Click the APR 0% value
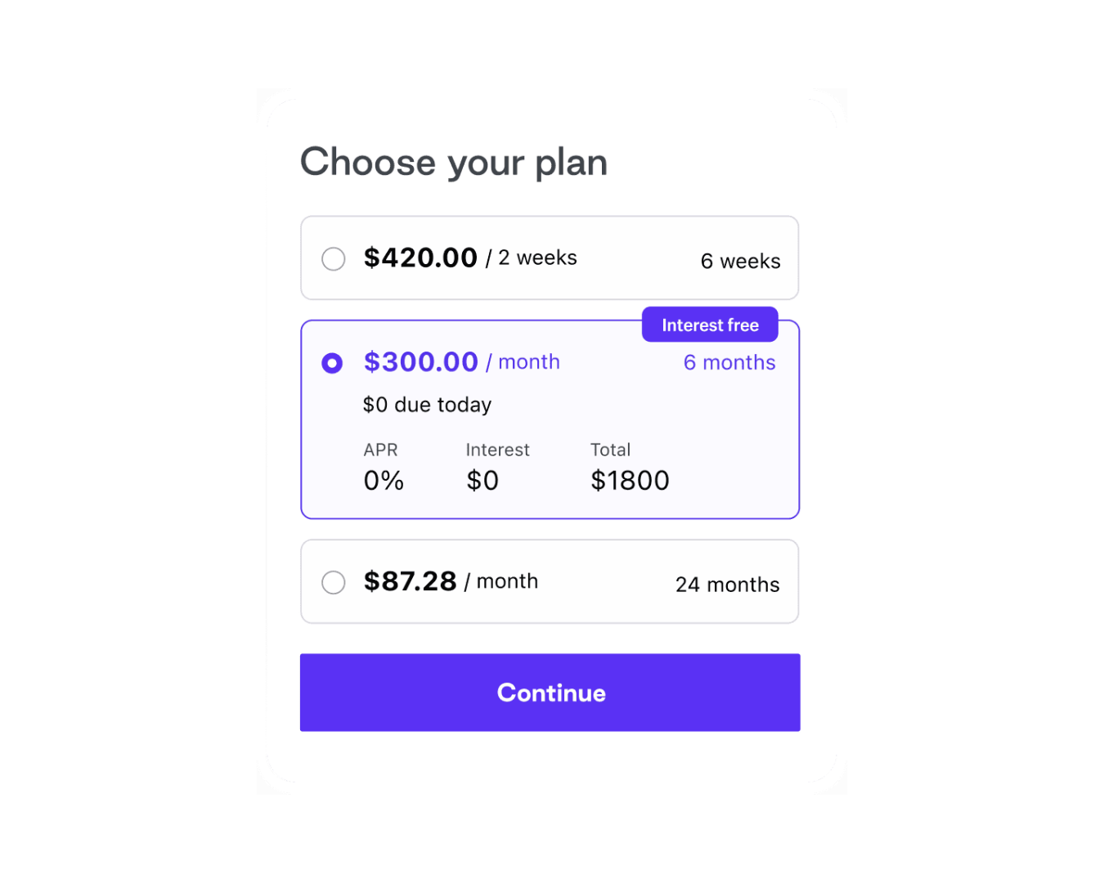 tap(384, 481)
